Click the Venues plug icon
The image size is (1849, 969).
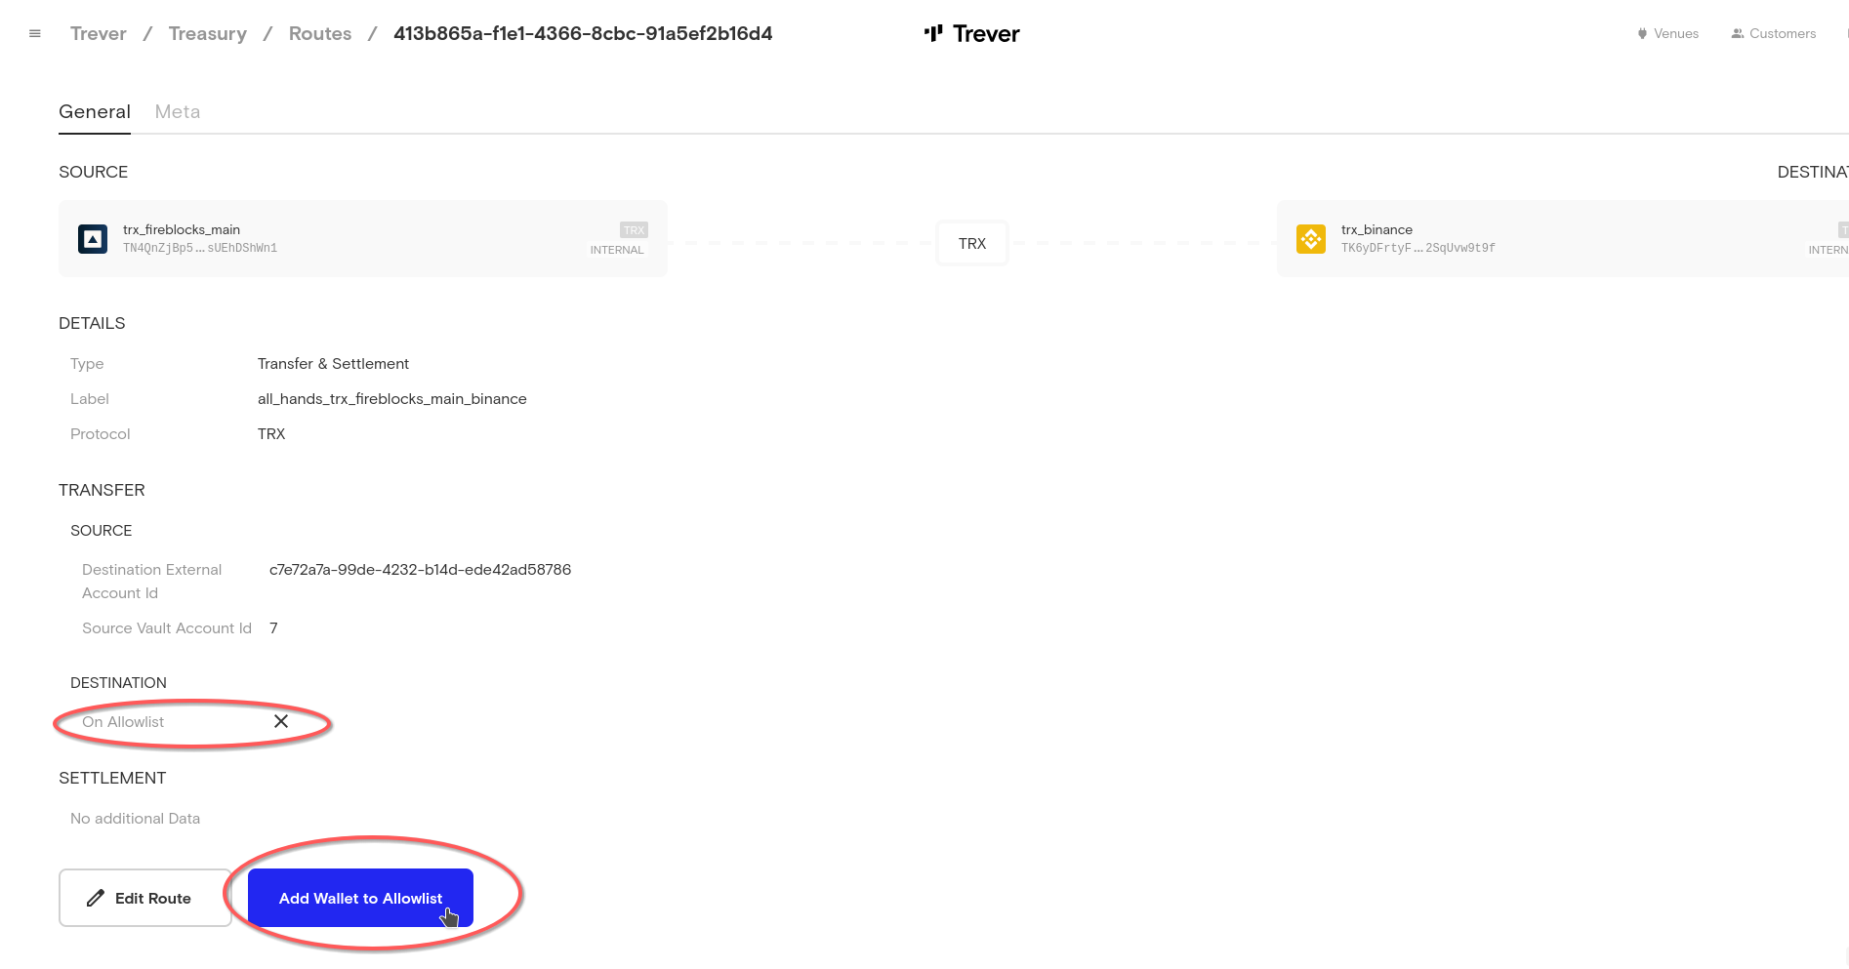pyautogui.click(x=1642, y=34)
